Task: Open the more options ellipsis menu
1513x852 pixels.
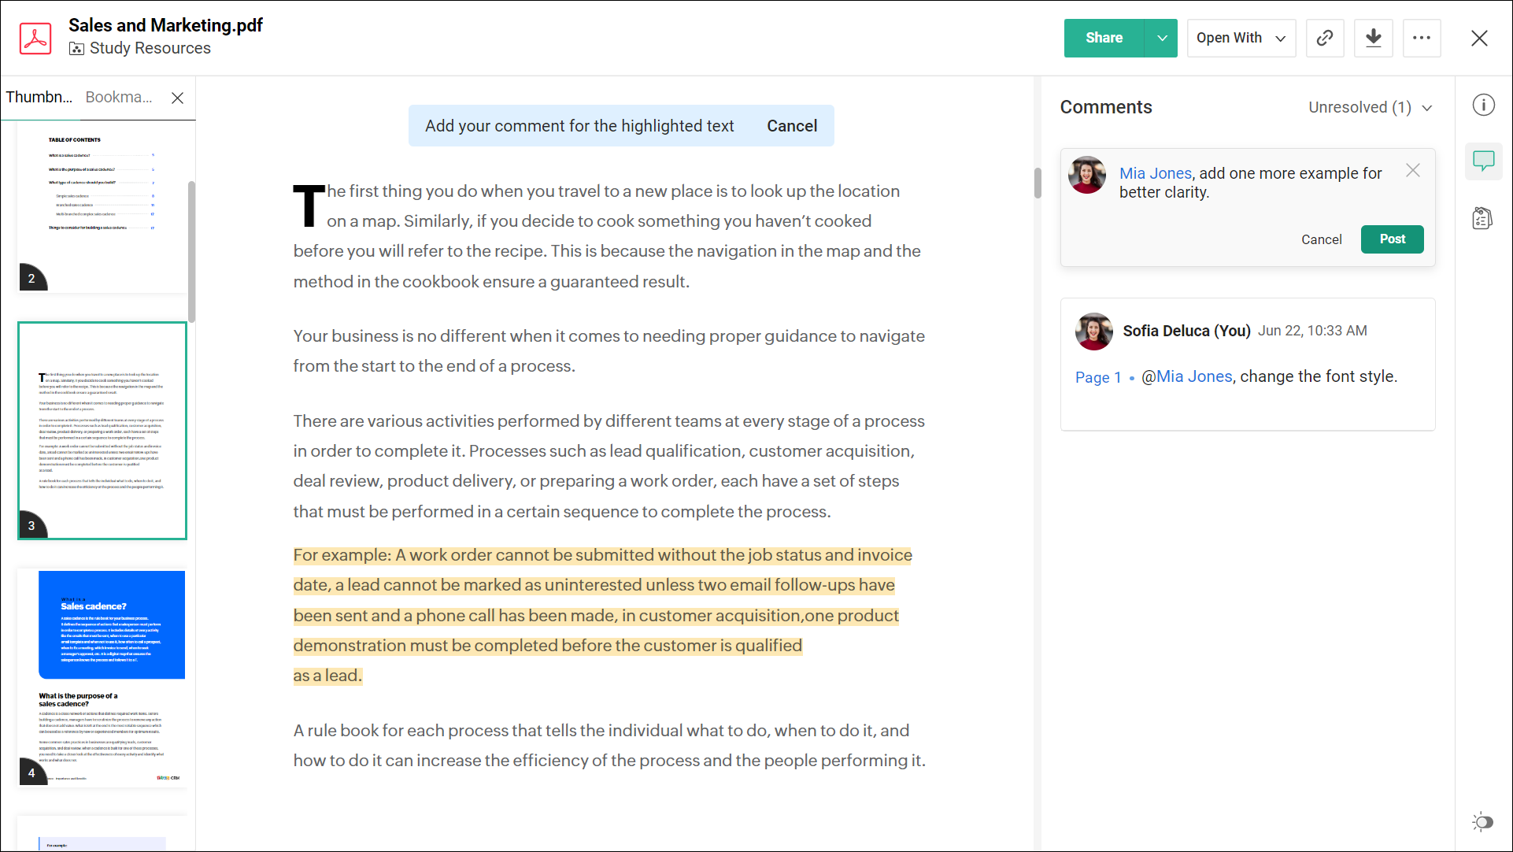Action: (x=1421, y=38)
